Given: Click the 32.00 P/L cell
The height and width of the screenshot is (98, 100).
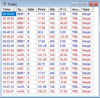Looking at the screenshot, I should coord(65,78).
